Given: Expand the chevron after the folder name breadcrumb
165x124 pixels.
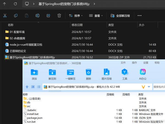Looking at the screenshot, I should pos(94,4).
